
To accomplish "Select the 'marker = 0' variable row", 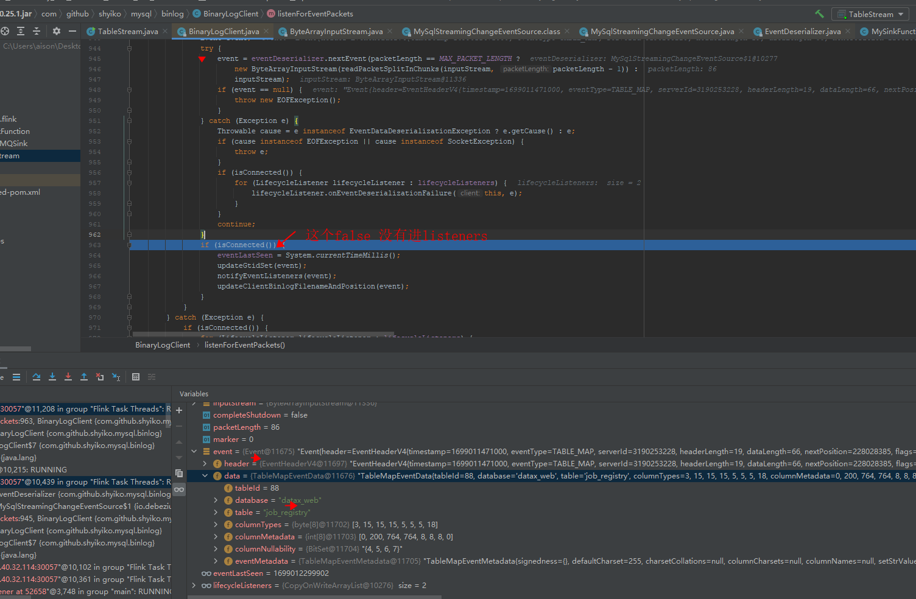I will click(552, 440).
